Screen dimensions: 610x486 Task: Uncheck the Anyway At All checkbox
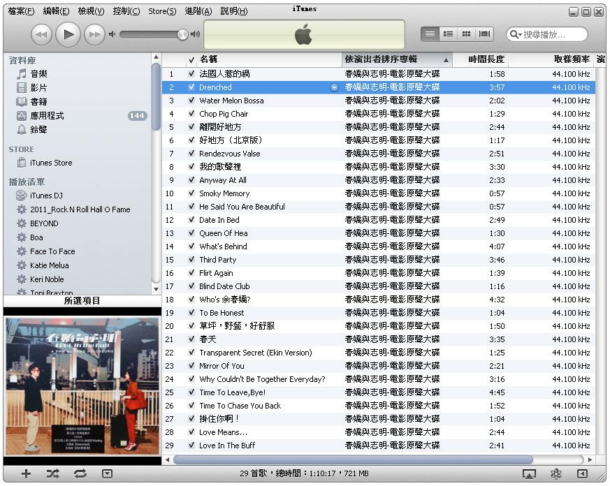tap(191, 180)
